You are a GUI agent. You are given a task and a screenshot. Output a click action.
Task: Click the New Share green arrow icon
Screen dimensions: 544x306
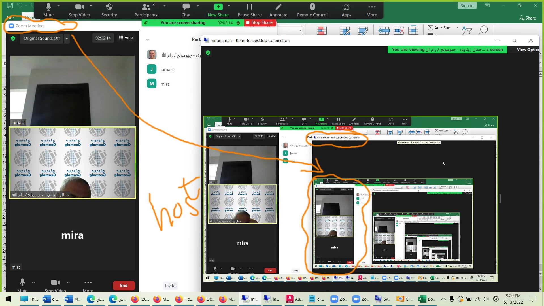coord(218,7)
